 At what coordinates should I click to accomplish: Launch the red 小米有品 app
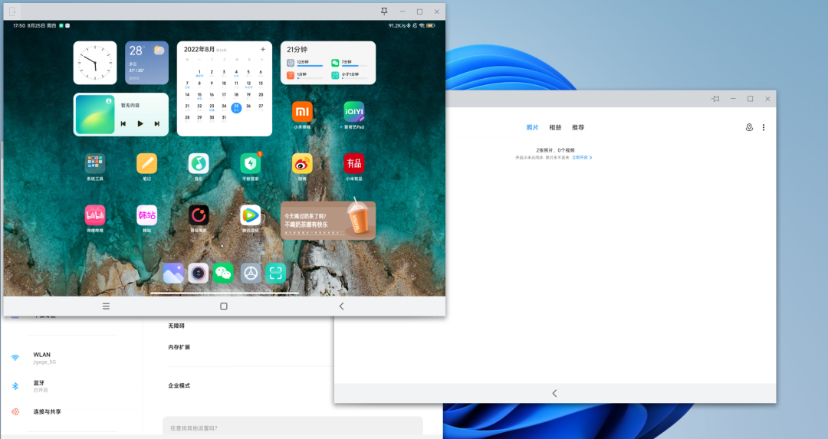[353, 163]
